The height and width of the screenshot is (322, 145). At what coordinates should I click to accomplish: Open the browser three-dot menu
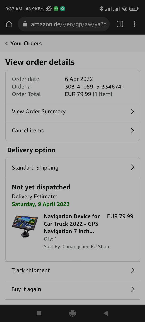click(x=135, y=24)
